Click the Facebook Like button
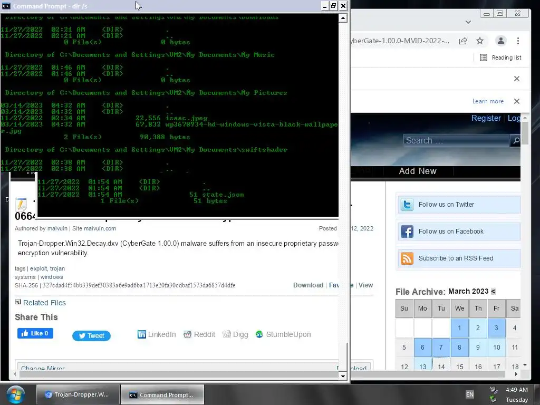This screenshot has height=405, width=540. click(x=35, y=333)
